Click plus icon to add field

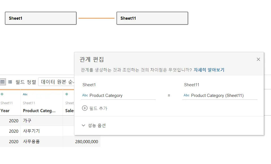pyautogui.click(x=85, y=108)
